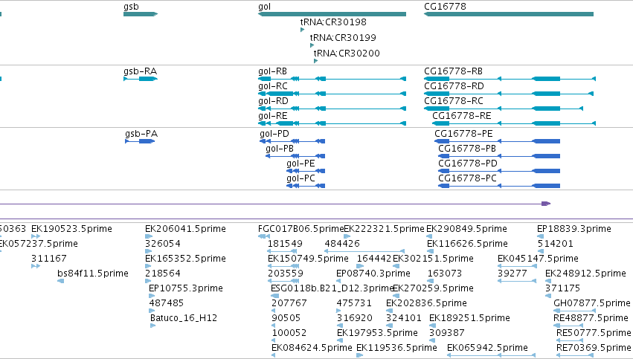Click the EK197953.5prime EST label
The image size is (633, 359).
377,334
